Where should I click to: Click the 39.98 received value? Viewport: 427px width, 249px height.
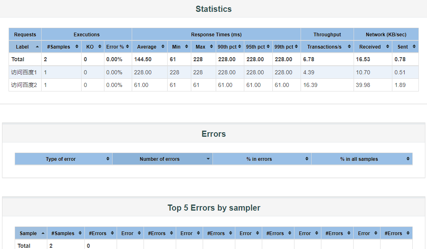[x=363, y=85]
